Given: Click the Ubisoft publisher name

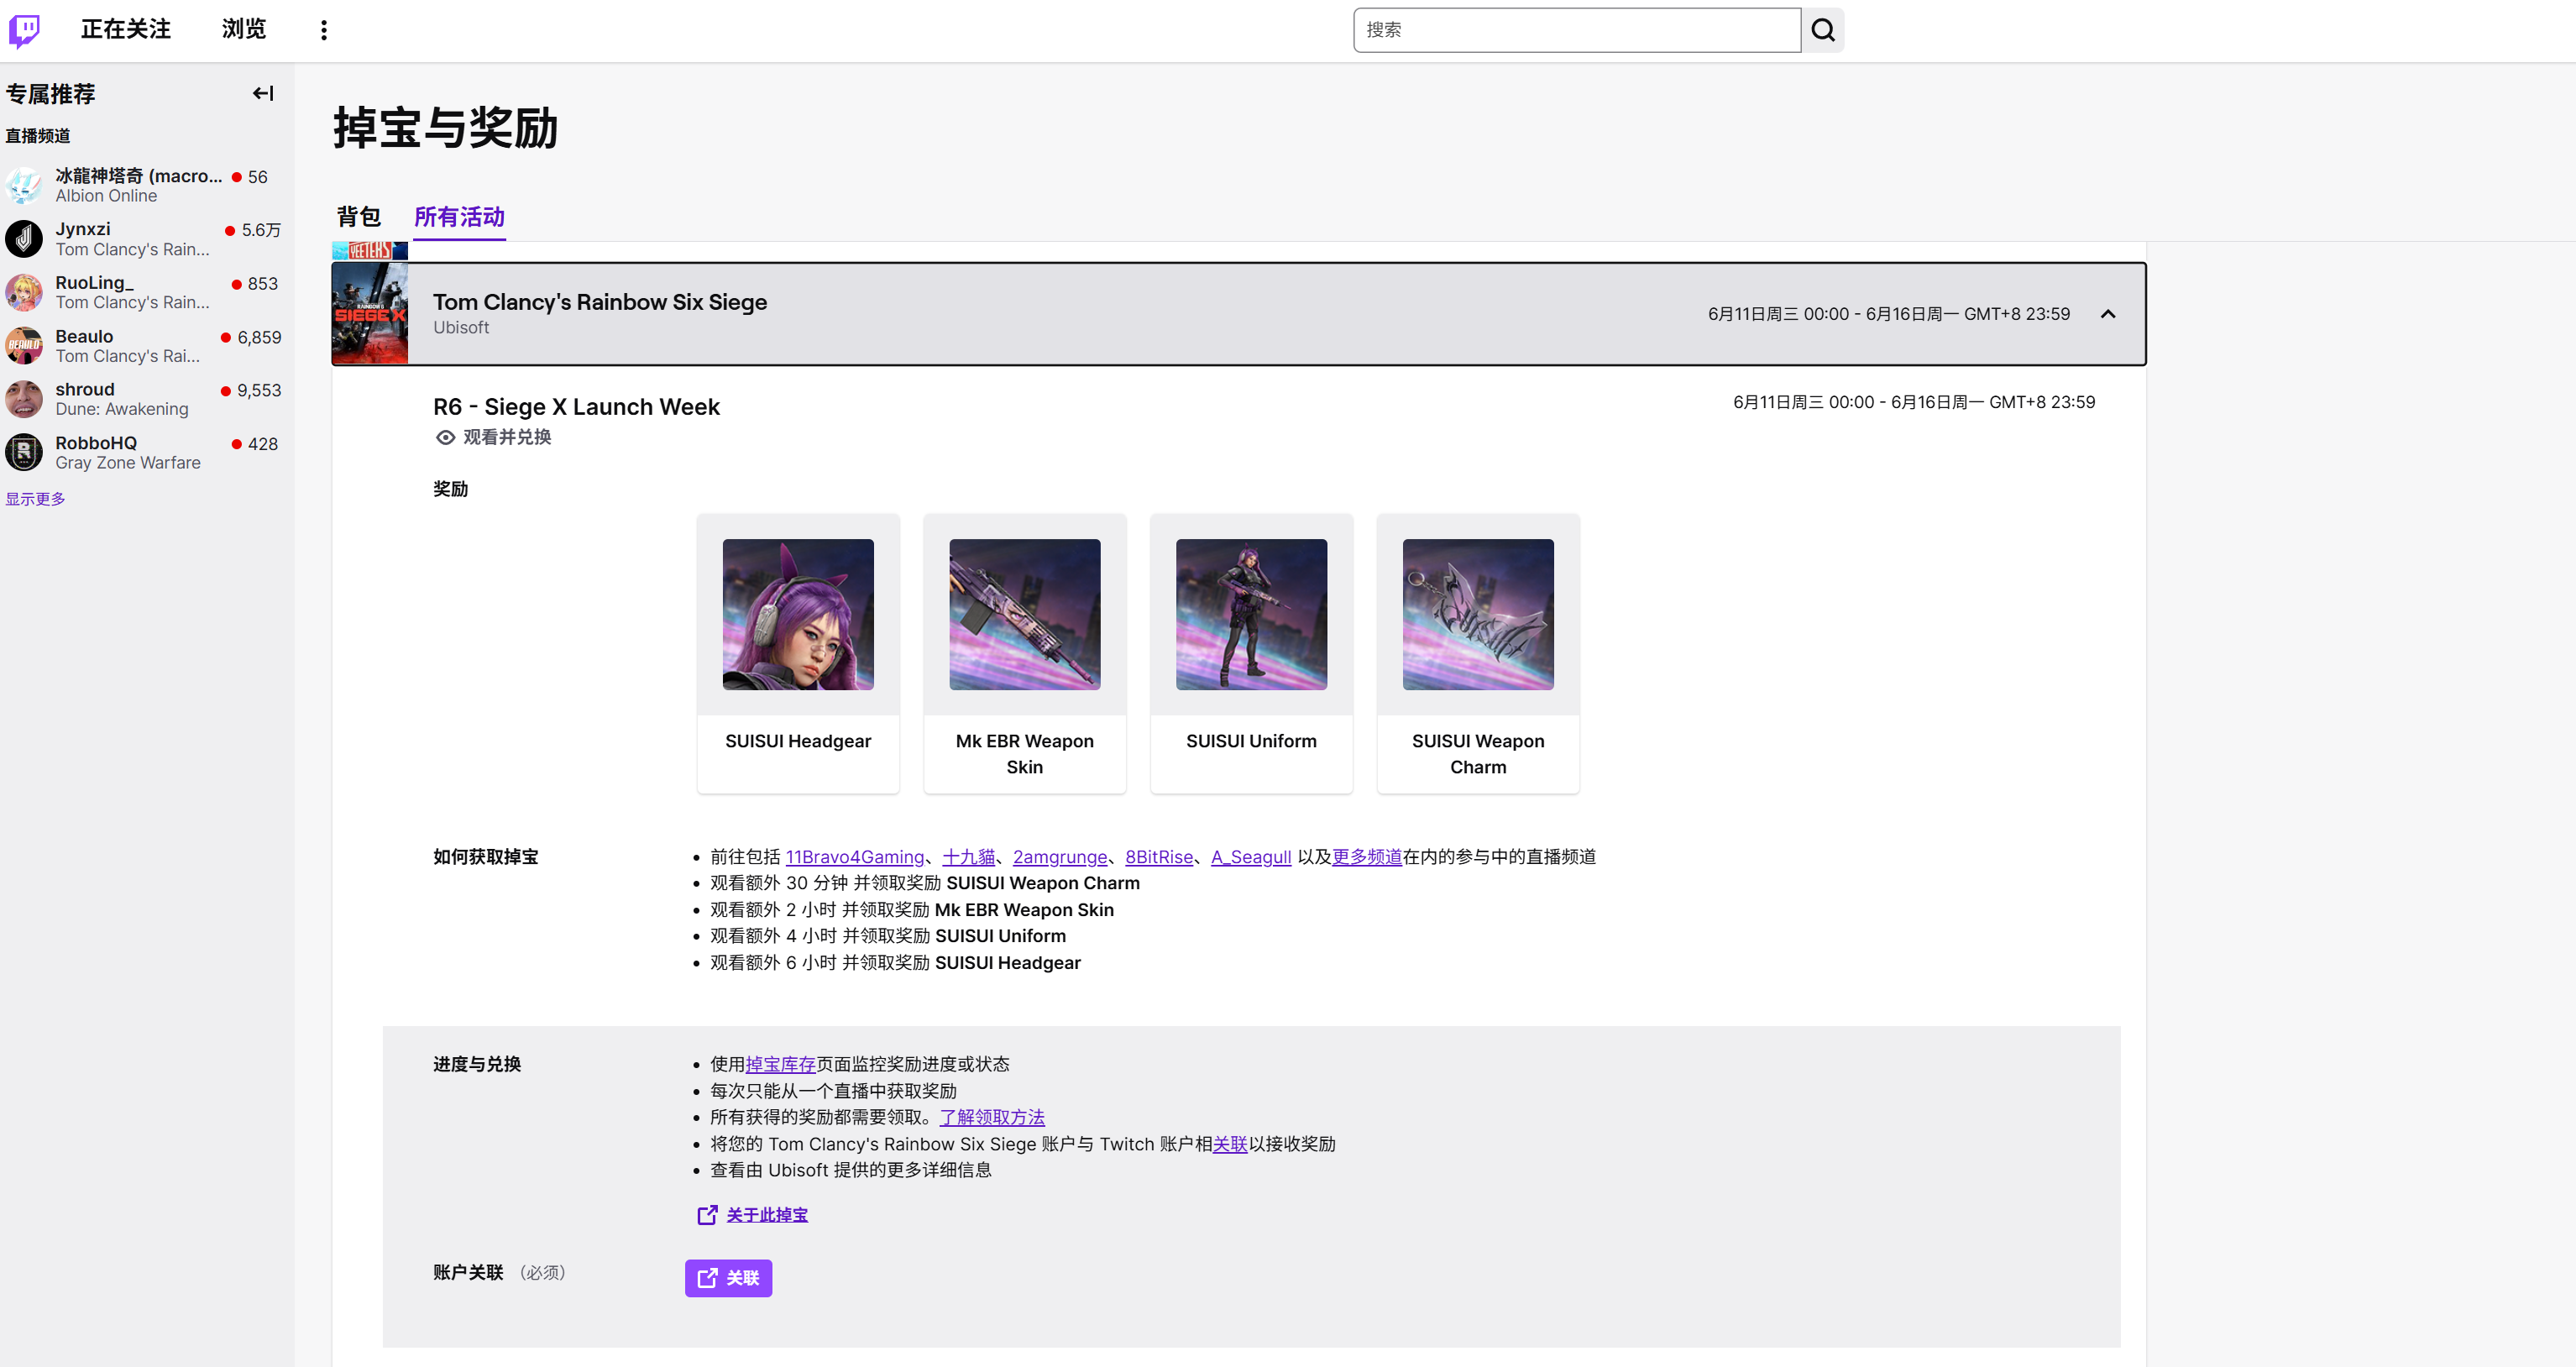Looking at the screenshot, I should [x=461, y=327].
